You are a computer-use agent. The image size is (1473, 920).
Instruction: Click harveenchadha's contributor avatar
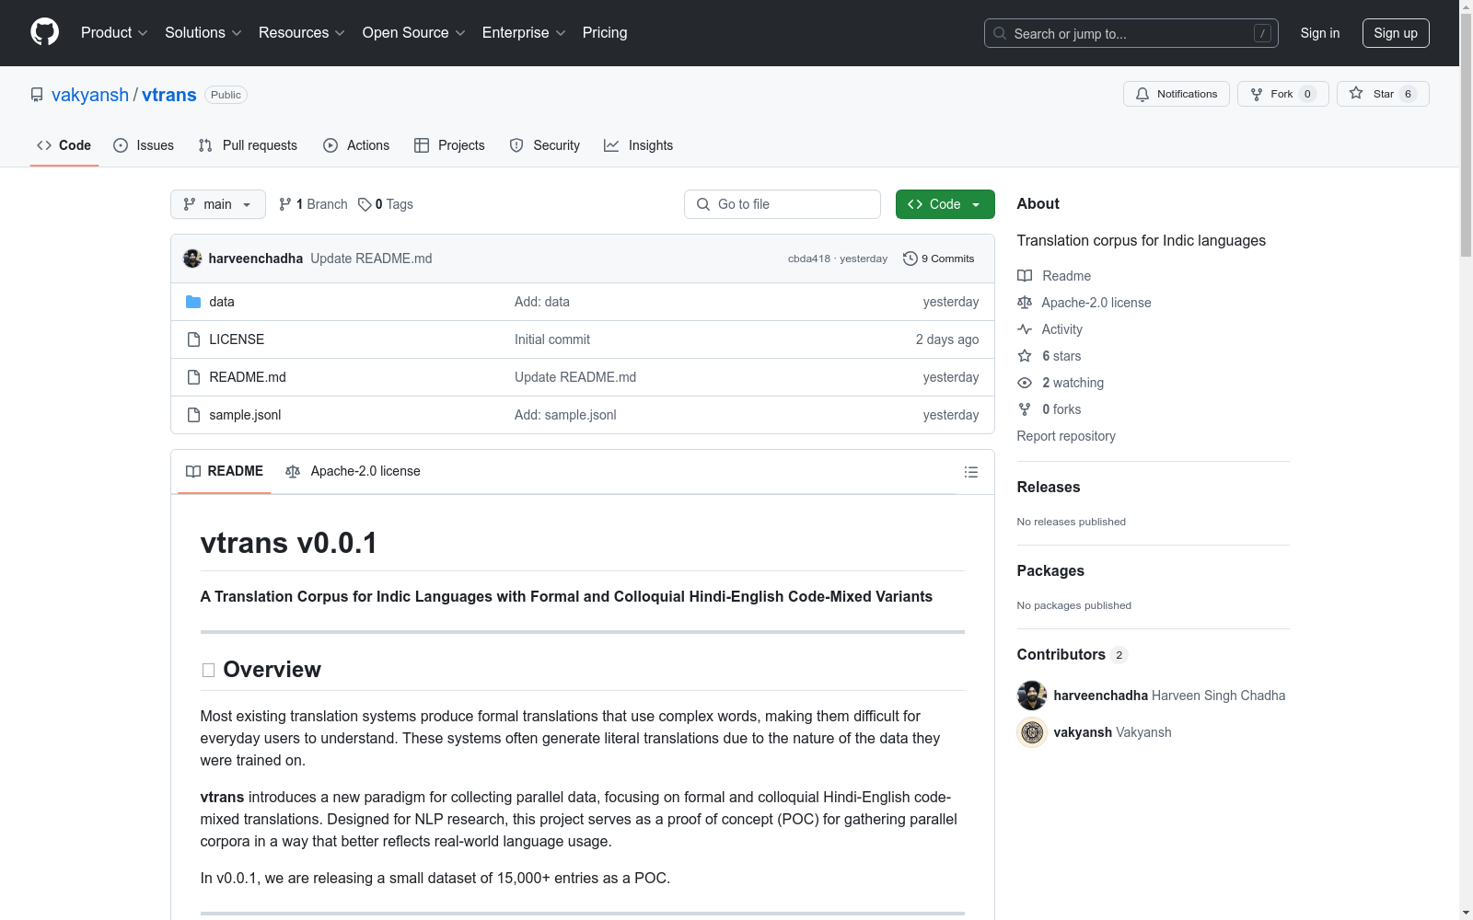coord(1032,696)
